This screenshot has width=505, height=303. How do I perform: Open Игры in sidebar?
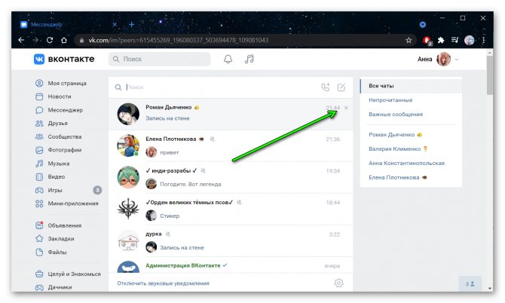click(x=49, y=190)
